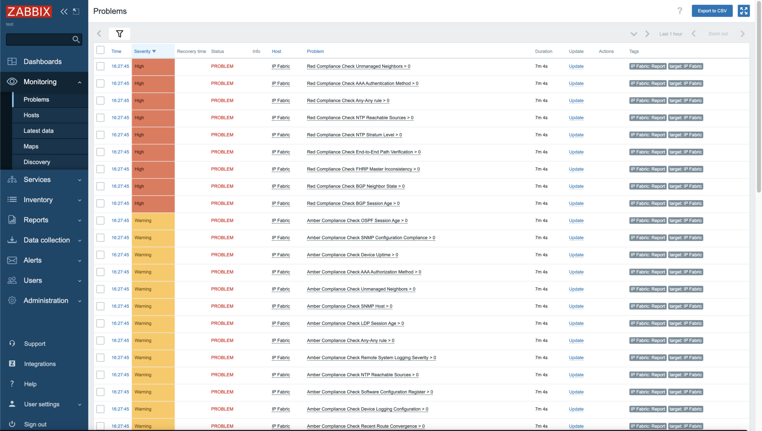This screenshot has width=762, height=431.
Task: Open the Last 1 hour time range dropdown
Action: 670,33
